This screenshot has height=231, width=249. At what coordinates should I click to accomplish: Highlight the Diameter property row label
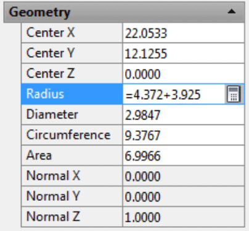pos(71,115)
